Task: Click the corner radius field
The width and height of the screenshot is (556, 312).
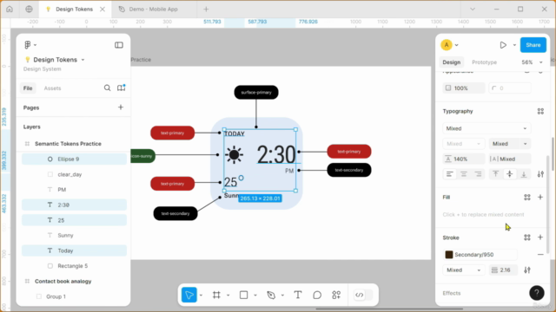Action: point(510,88)
